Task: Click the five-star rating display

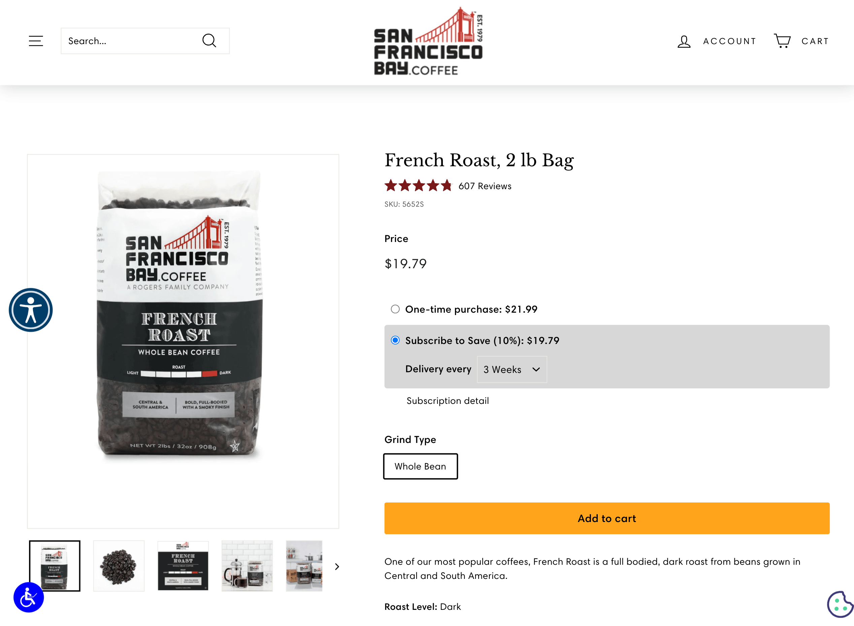Action: (x=418, y=186)
